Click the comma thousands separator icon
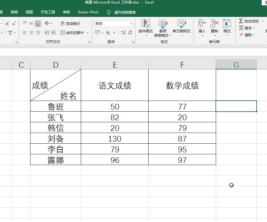 click(114, 33)
